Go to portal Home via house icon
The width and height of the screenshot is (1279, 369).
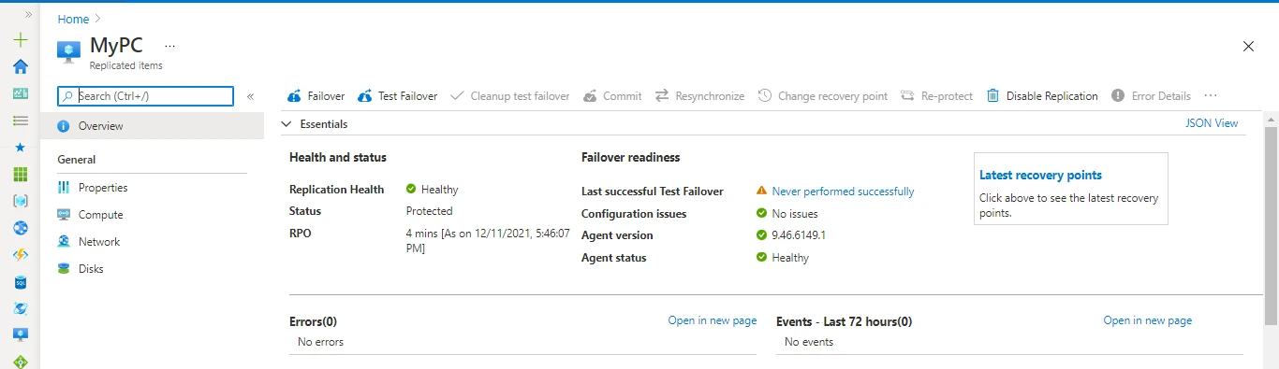[21, 66]
